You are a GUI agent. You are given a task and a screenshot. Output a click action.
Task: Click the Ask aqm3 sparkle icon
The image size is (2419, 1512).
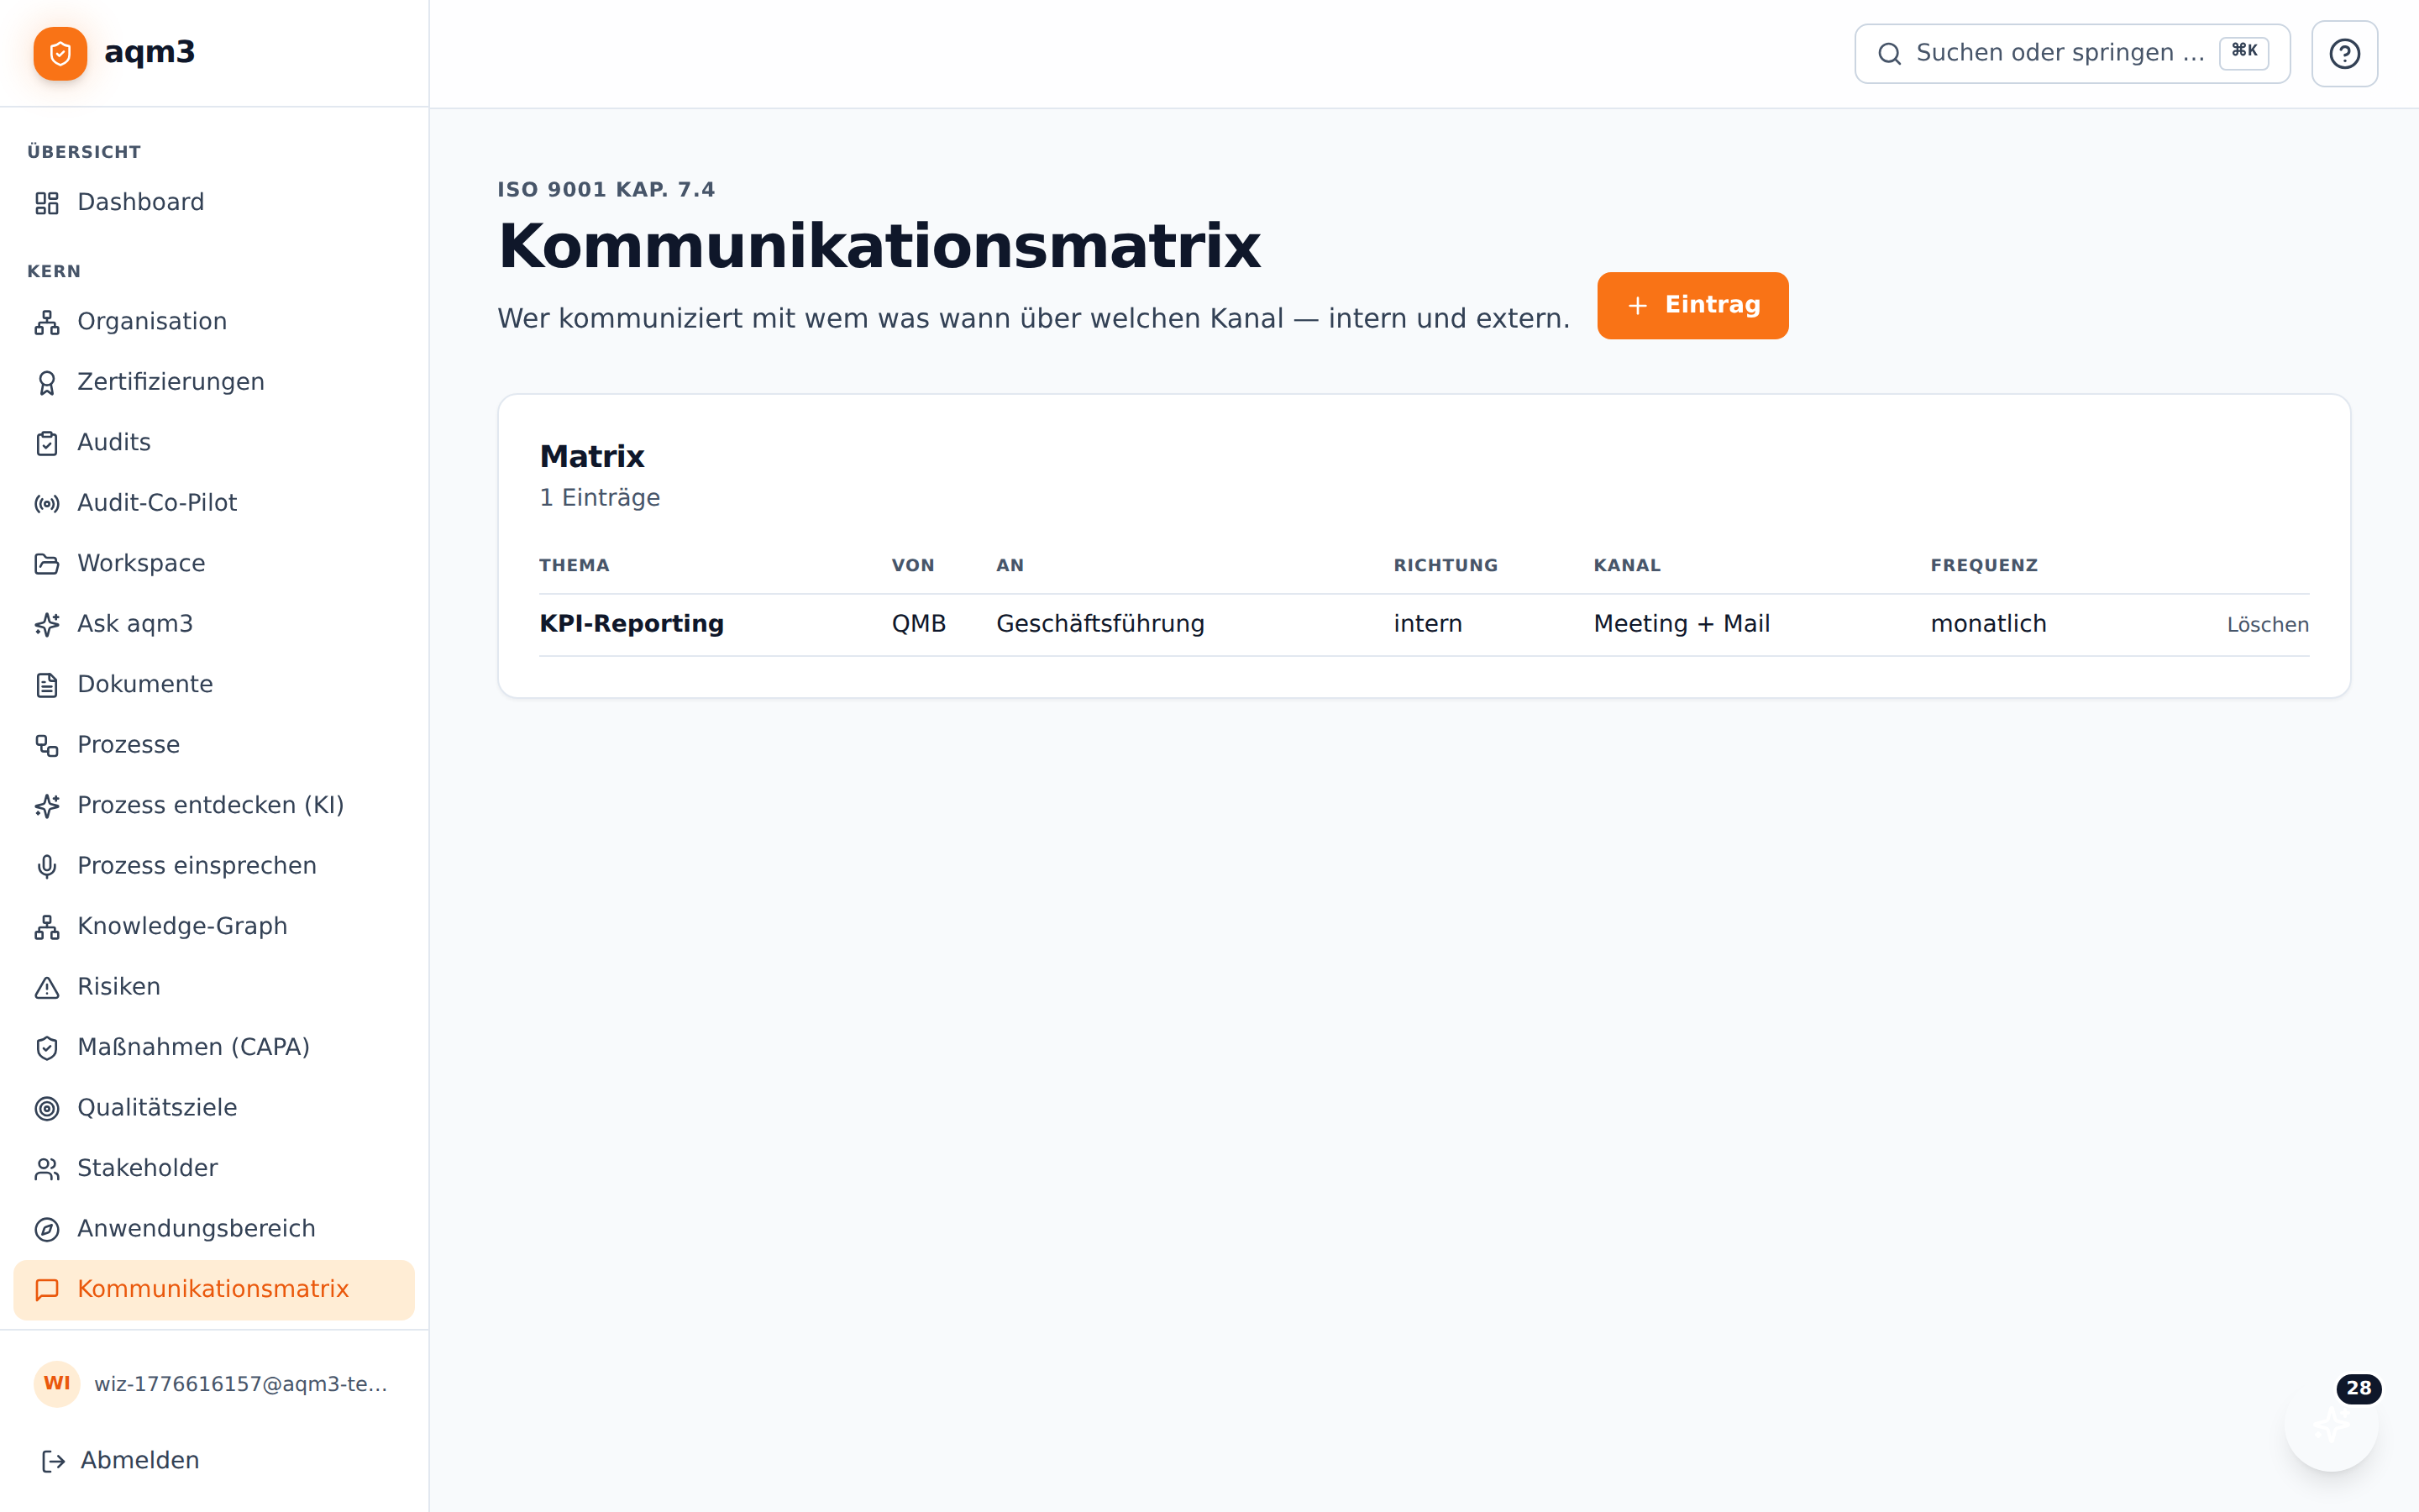tap(47, 625)
